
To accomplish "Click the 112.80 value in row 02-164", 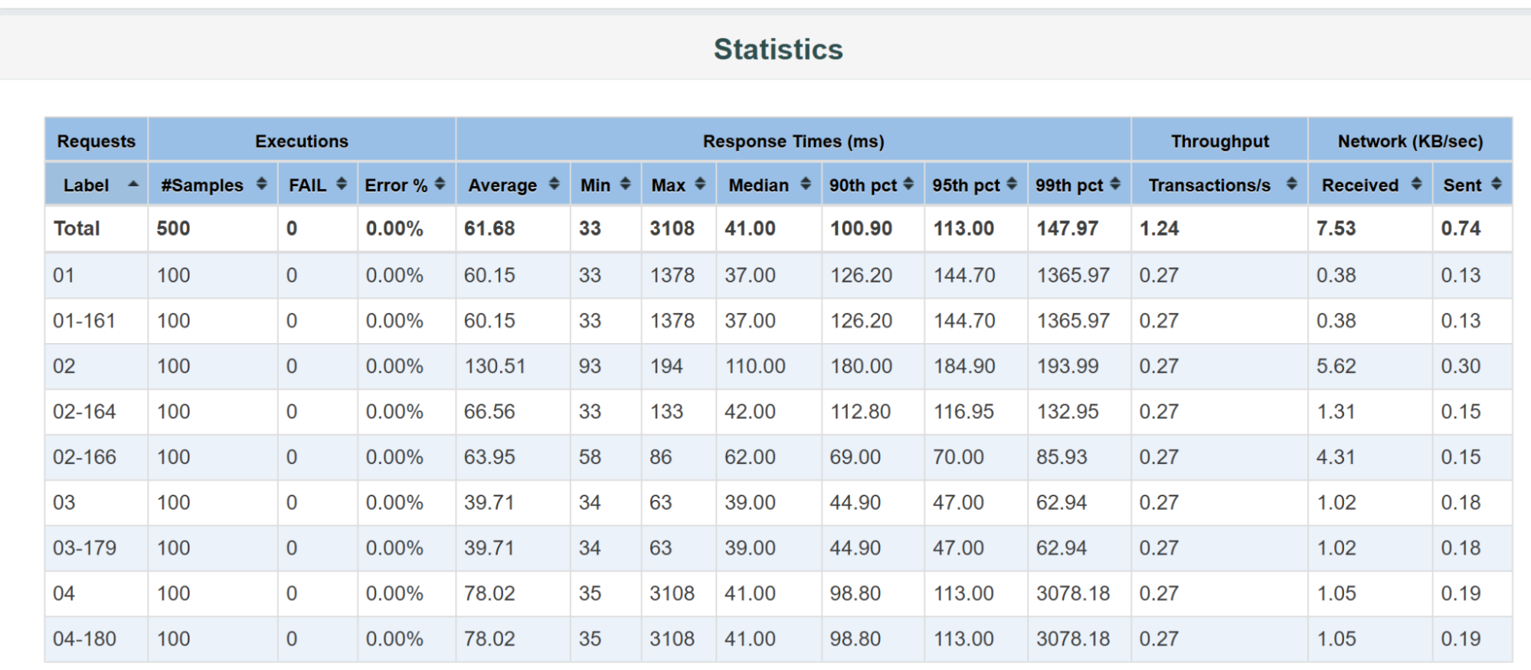I will (x=861, y=412).
